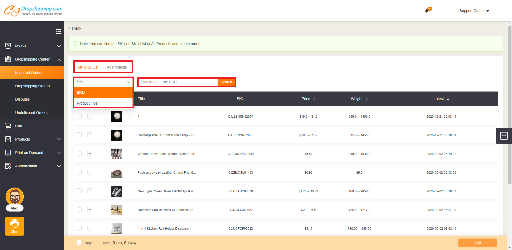Click the Search button
This screenshot has width=512, height=250.
coord(226,82)
